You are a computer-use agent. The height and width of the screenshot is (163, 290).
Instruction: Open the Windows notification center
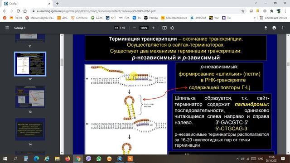coord(283,159)
